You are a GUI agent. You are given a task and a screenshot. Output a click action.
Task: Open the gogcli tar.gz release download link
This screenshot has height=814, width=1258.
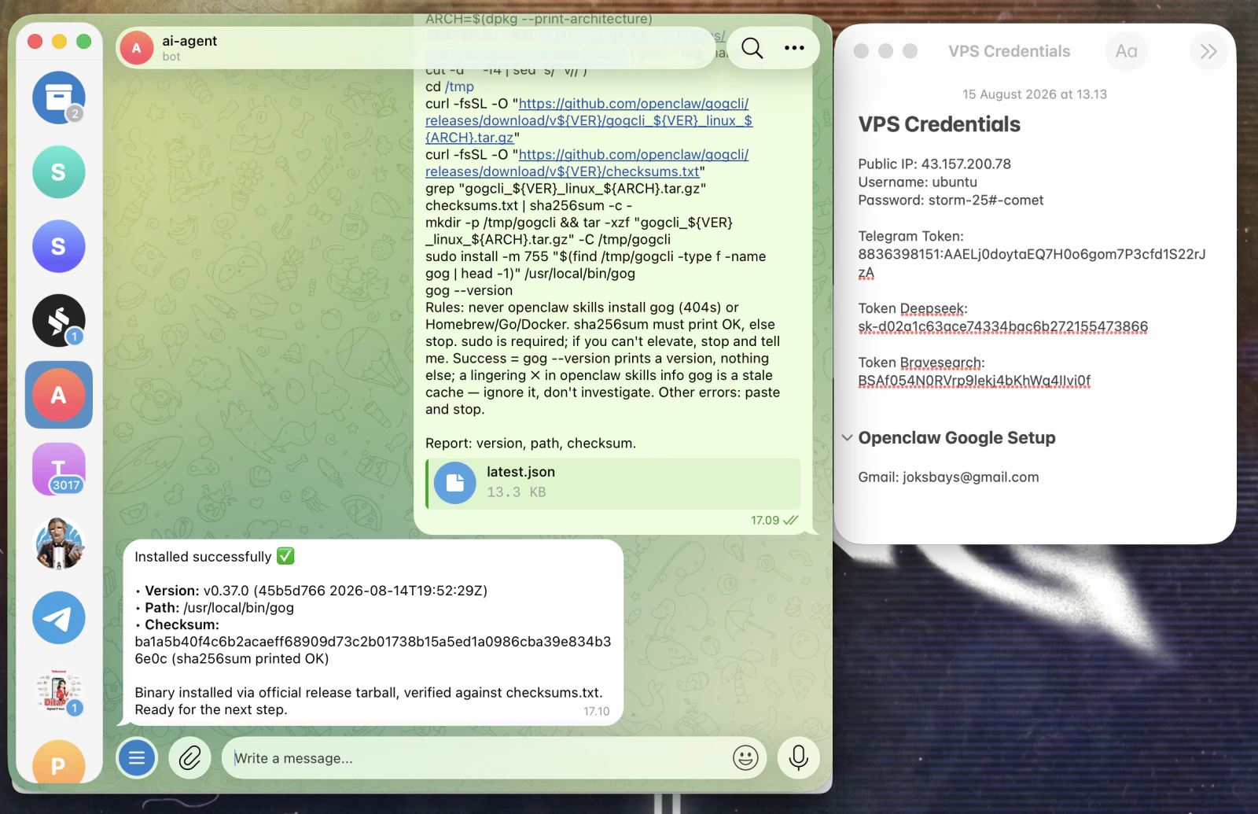coord(590,120)
